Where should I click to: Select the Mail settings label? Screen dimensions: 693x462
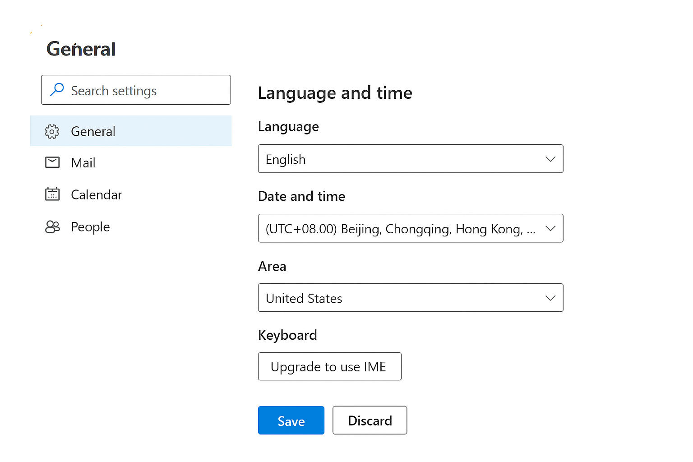point(83,163)
